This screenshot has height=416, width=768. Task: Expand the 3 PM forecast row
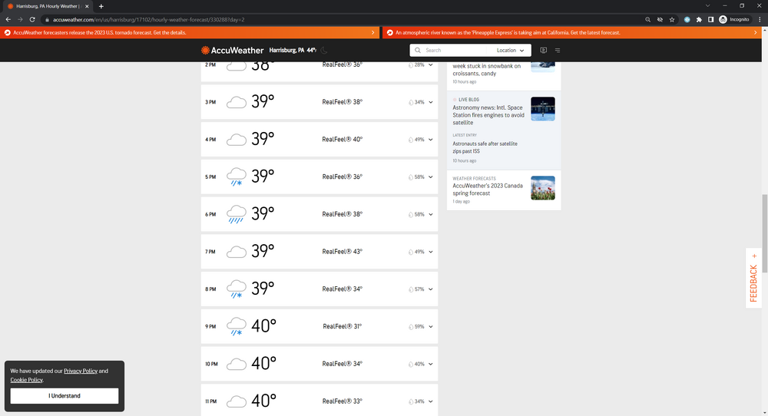430,102
